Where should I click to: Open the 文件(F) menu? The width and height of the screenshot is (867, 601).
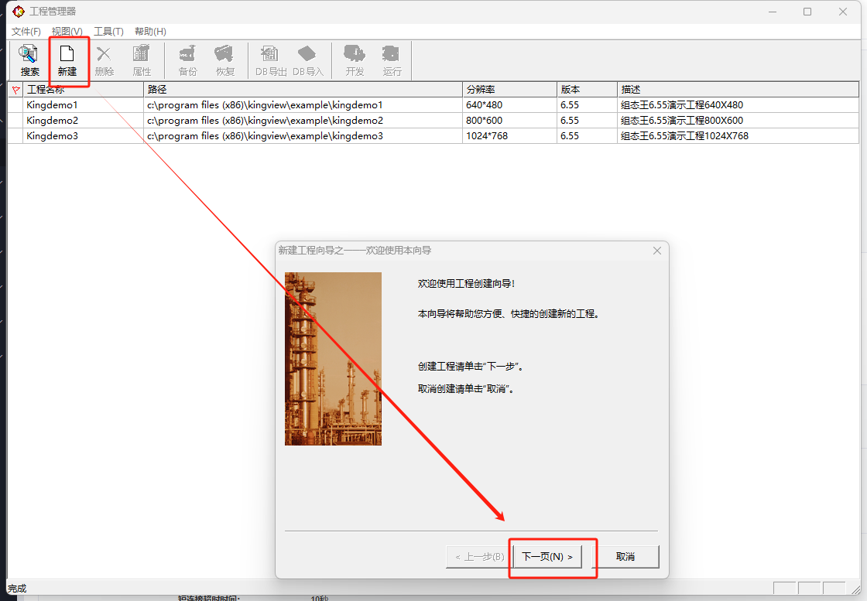pos(26,32)
